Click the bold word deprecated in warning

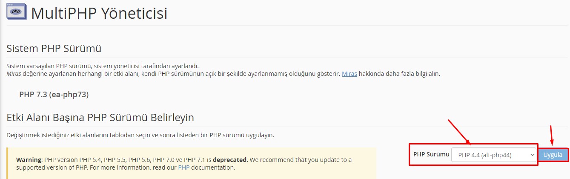point(229,160)
